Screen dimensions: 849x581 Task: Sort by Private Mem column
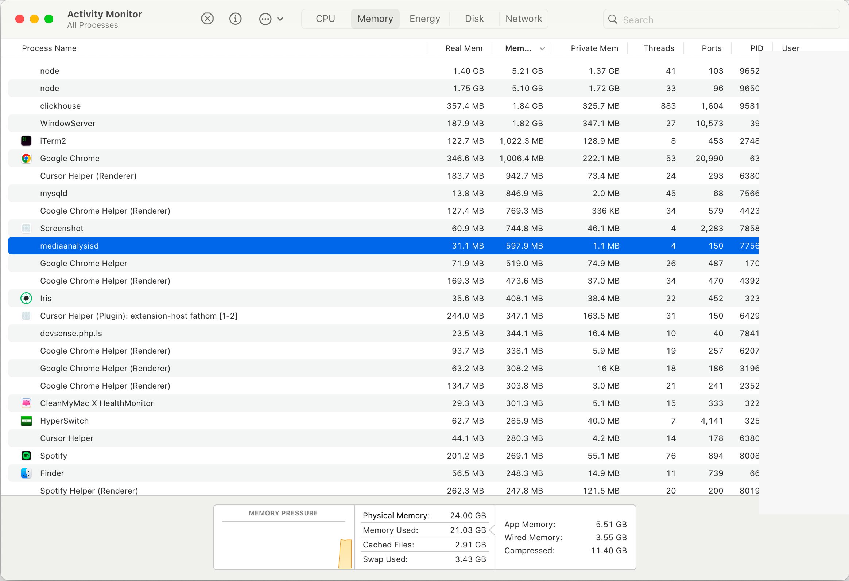(594, 48)
